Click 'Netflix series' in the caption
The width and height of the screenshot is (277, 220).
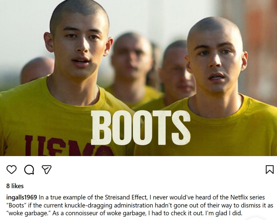[247, 197]
